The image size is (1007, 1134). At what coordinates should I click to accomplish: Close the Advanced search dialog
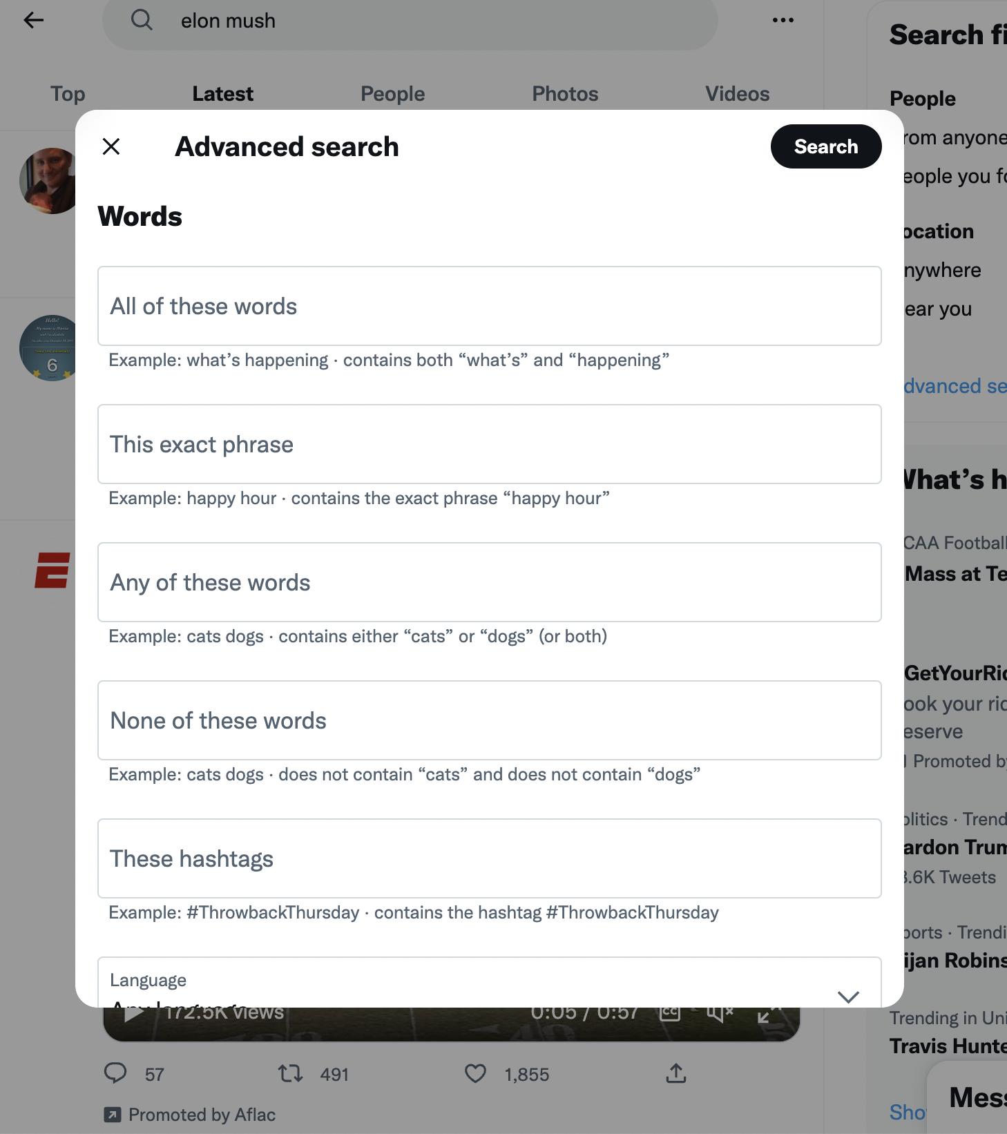(x=111, y=146)
